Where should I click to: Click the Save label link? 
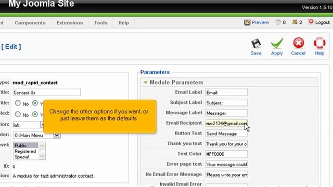pyautogui.click(x=256, y=53)
